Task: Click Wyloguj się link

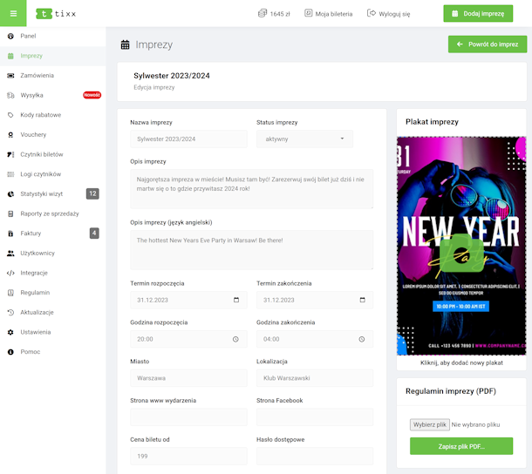Action: tap(389, 14)
